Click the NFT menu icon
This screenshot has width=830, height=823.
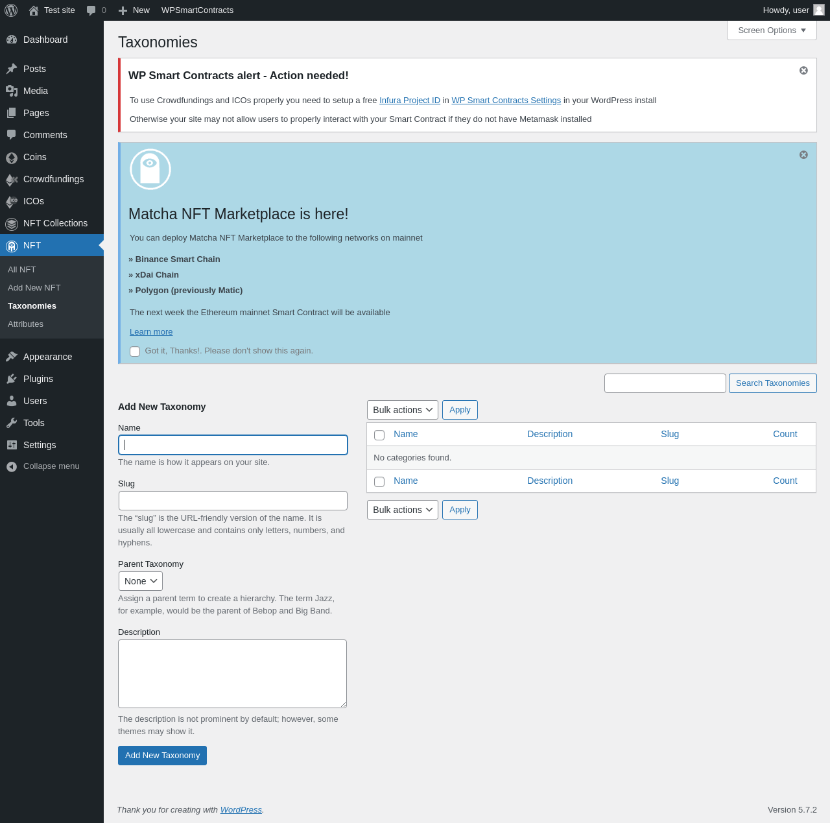12,246
